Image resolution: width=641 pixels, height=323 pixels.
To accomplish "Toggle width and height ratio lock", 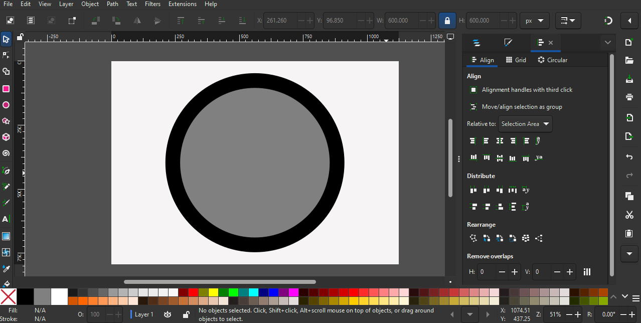I will point(447,21).
